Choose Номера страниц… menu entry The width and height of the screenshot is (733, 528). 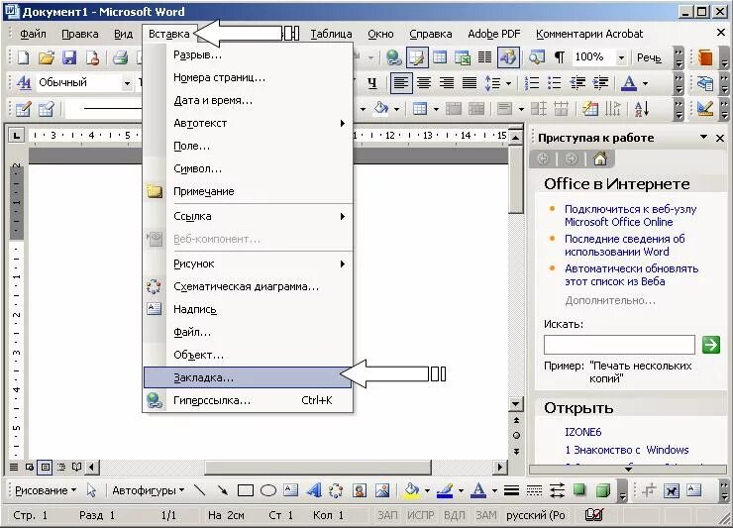[249, 77]
